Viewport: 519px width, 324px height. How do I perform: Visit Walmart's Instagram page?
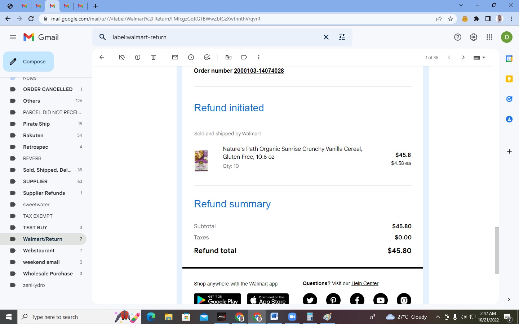click(x=404, y=299)
